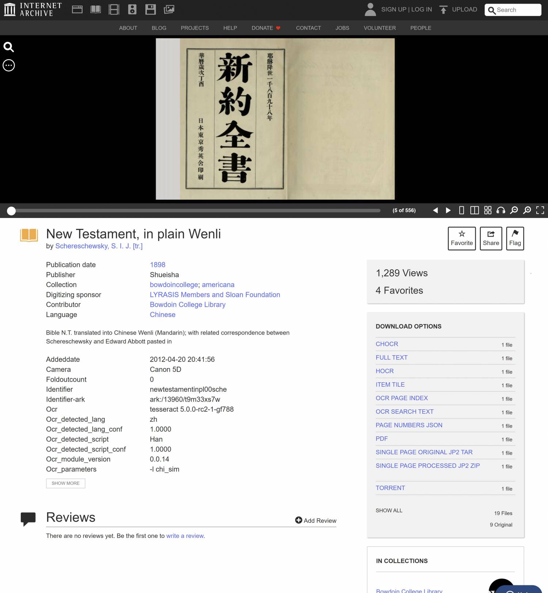Screen dimensions: 548x593
Task: Open the bowdoincollege collection link
Action: (174, 285)
